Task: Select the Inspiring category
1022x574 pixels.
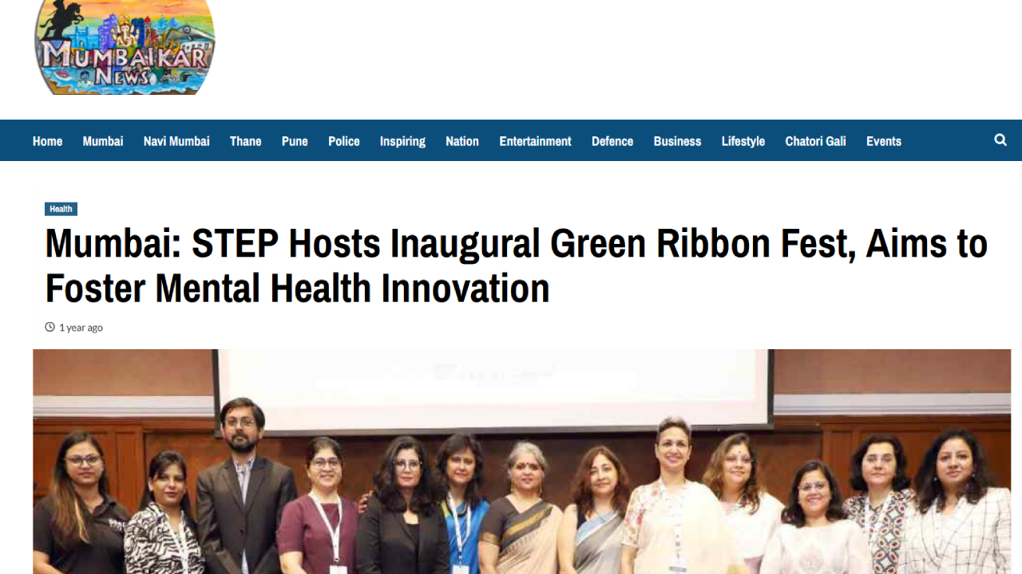Action: click(x=402, y=141)
